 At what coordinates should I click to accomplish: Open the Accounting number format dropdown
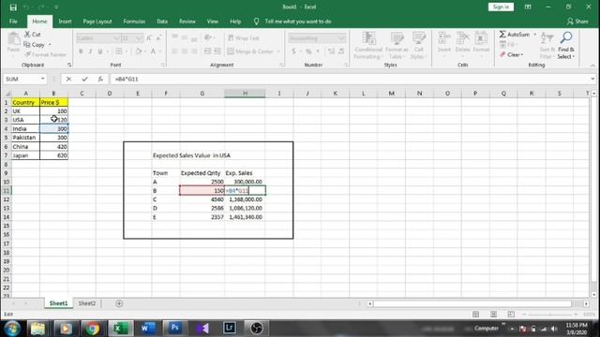[x=341, y=38]
